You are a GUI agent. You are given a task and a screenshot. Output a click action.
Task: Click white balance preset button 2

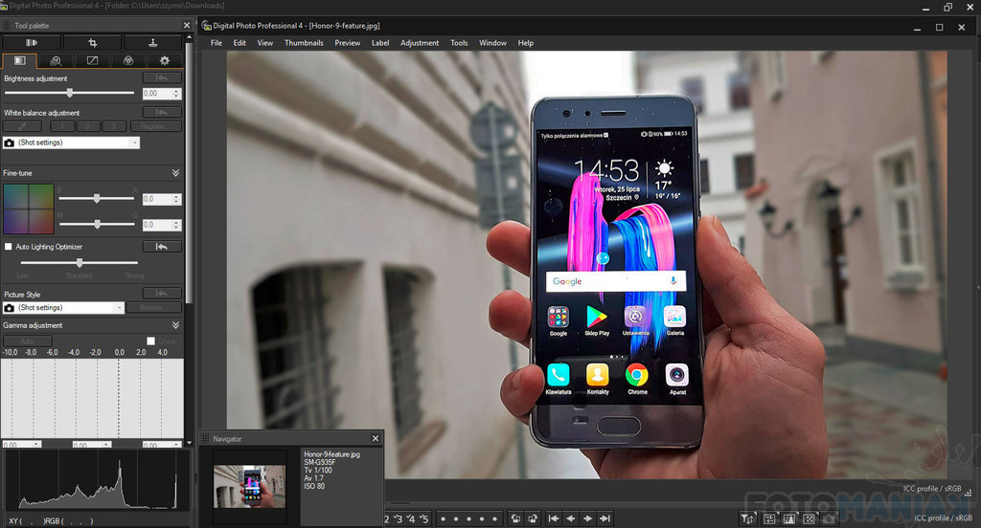point(88,126)
